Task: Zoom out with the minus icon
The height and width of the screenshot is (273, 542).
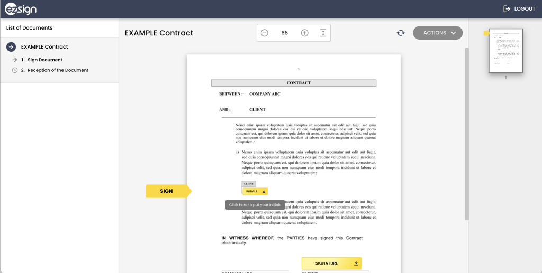Action: click(265, 33)
